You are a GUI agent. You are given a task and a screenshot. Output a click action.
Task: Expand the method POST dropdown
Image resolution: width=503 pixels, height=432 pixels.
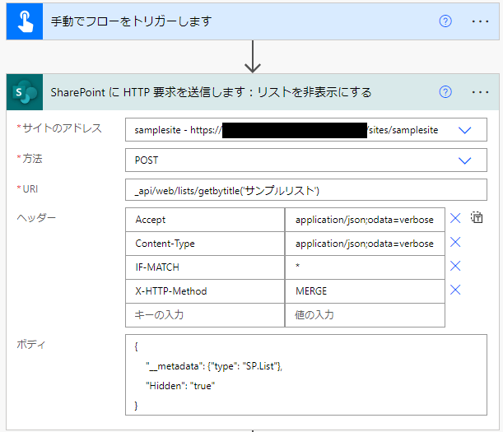point(464,160)
